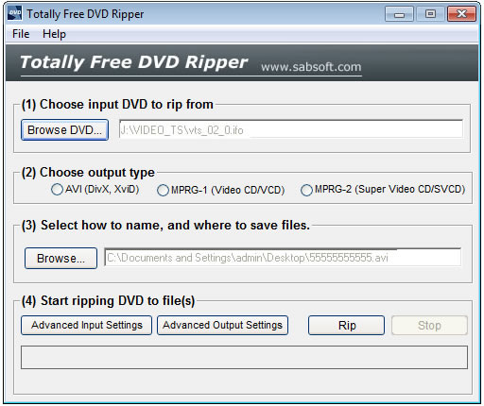This screenshot has height=406, width=484.
Task: Select MPRG-2 (Super Video CD/SVCD) option
Action: point(383,190)
